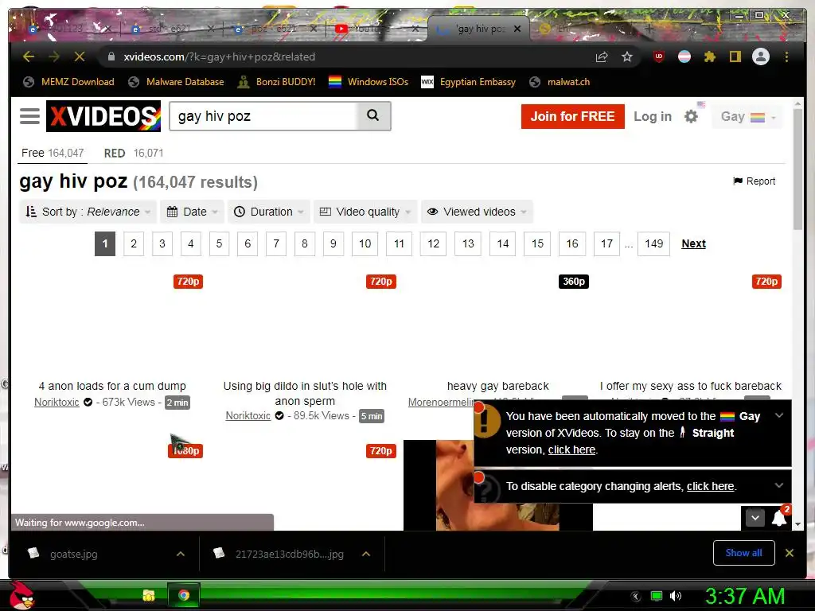
Task: Collapse the 'disable category alerts' chevron
Action: 778,485
